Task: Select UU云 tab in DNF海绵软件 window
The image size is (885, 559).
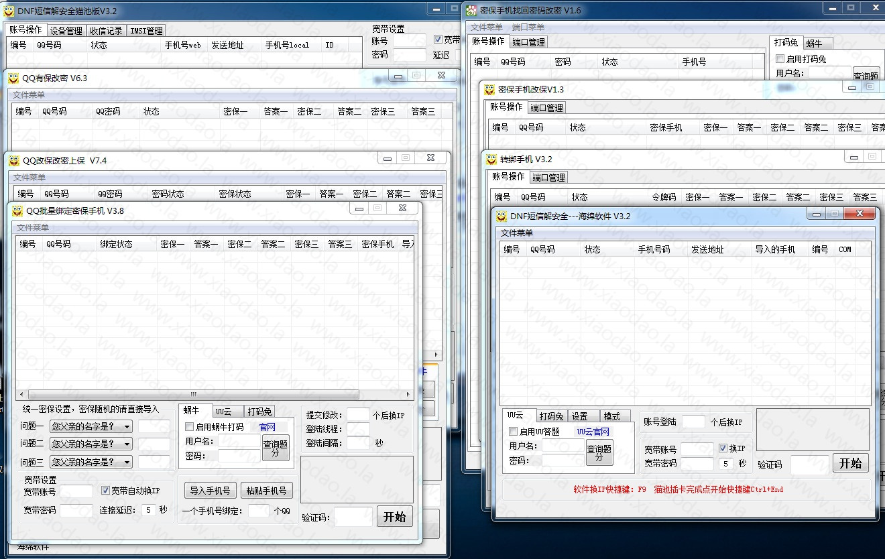Action: (x=519, y=415)
